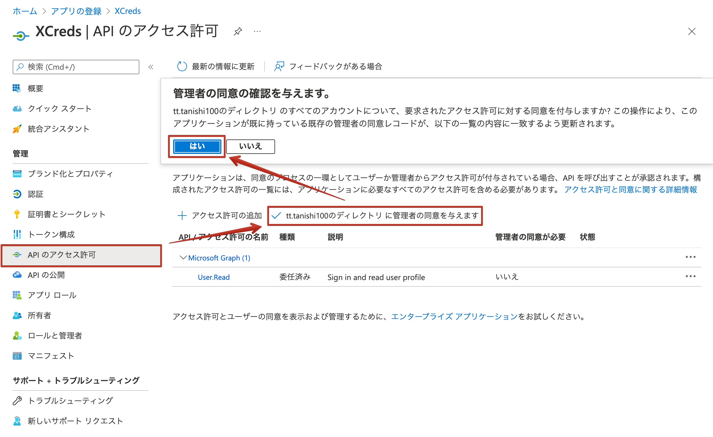Close the XCreds blade with the X

[692, 31]
